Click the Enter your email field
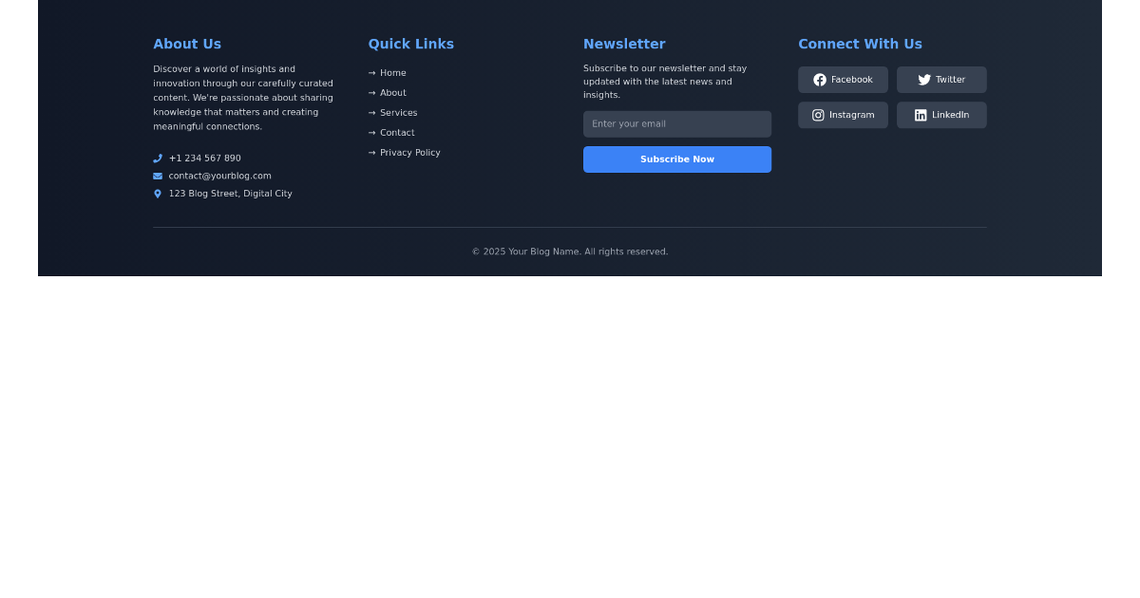This screenshot has height=598, width=1140. click(x=677, y=123)
